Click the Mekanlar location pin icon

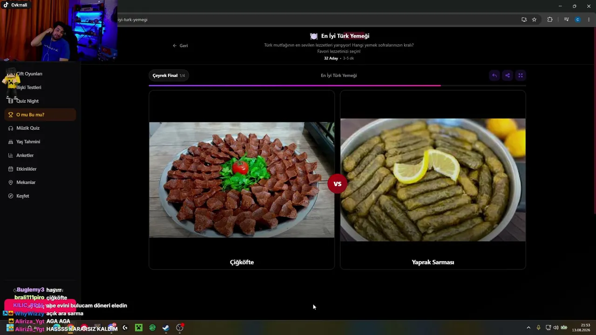(x=11, y=182)
